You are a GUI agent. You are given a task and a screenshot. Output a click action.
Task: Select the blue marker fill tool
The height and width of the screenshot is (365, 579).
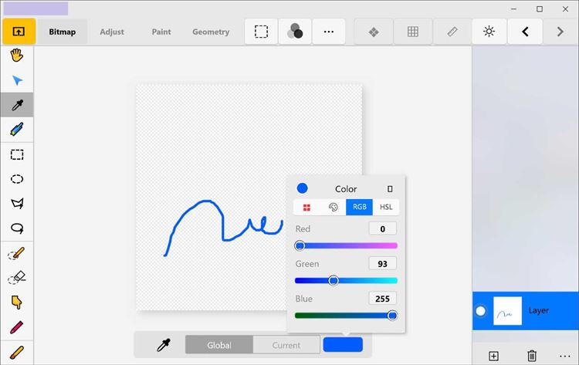pos(17,130)
